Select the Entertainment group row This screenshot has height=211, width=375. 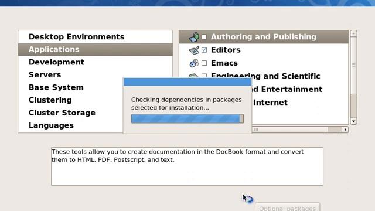pyautogui.click(x=300, y=89)
